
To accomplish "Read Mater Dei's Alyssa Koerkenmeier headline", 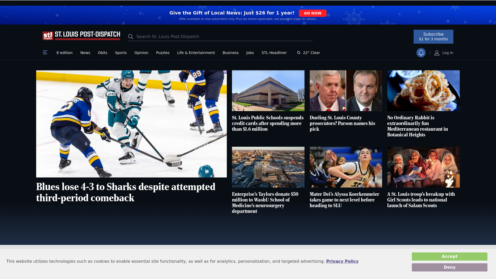I will tap(345, 200).
